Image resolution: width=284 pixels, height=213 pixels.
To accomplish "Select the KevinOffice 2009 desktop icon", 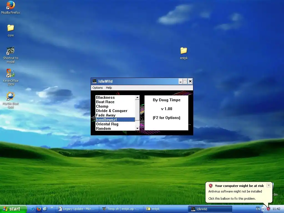I will (11, 77).
